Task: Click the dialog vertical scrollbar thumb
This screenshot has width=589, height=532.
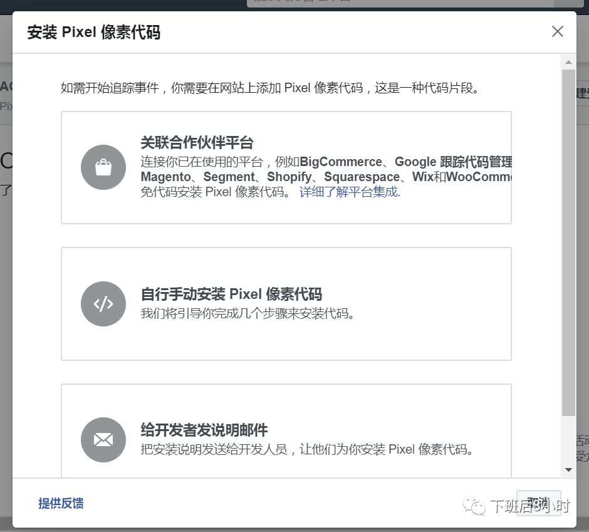Action: point(569,243)
